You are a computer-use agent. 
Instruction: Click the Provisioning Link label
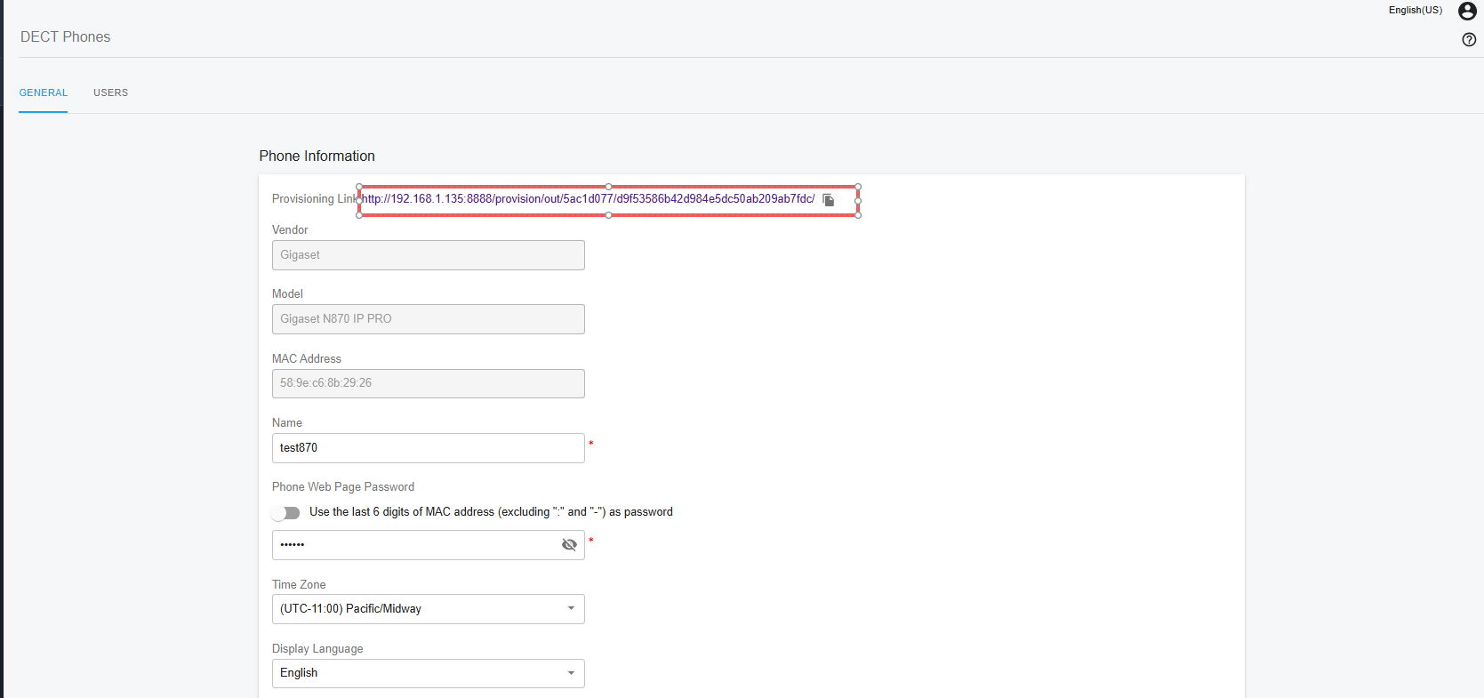303,199
